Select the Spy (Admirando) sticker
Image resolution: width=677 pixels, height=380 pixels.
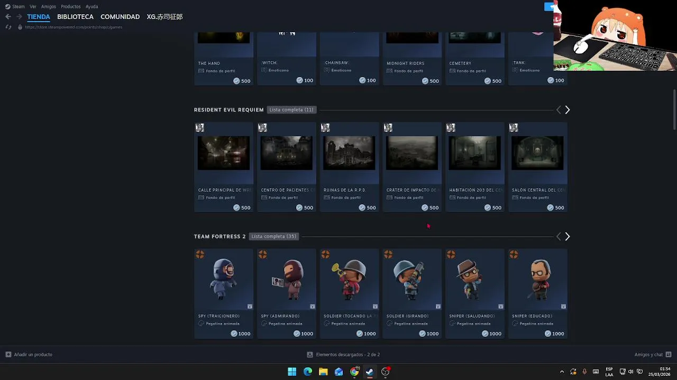pos(286,280)
